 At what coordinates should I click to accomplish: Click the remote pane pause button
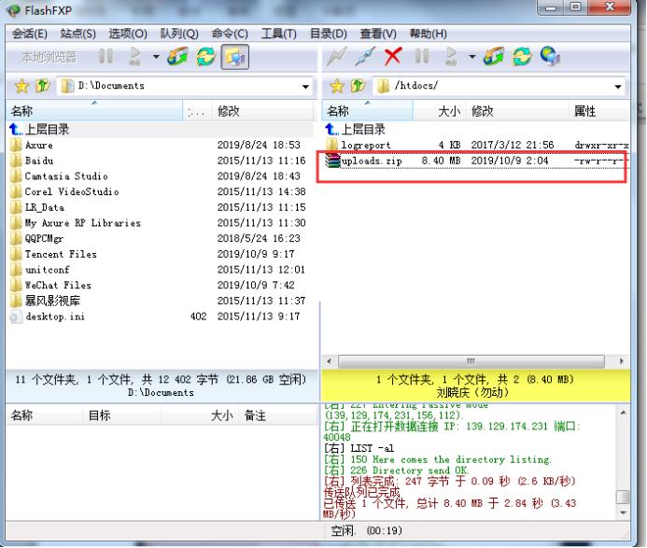tap(422, 56)
